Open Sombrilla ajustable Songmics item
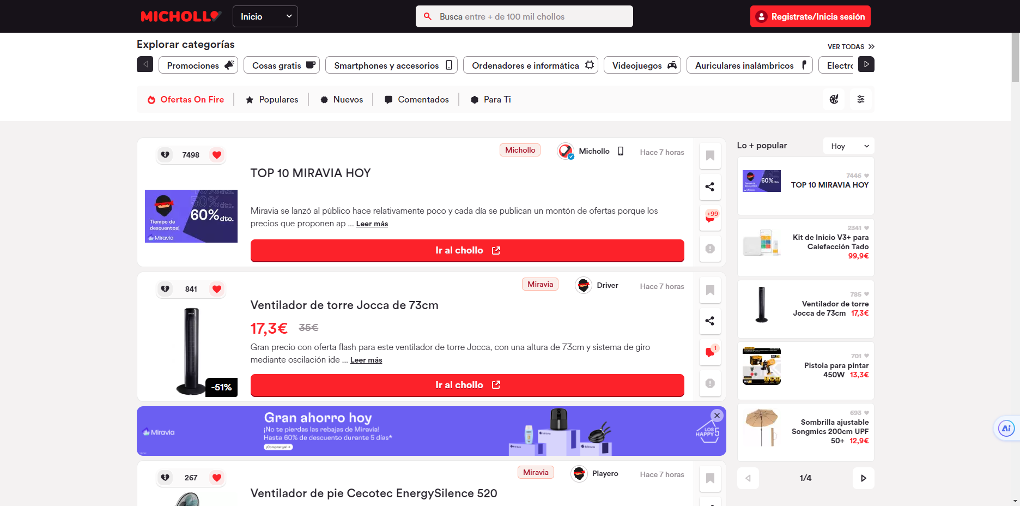 click(x=806, y=432)
